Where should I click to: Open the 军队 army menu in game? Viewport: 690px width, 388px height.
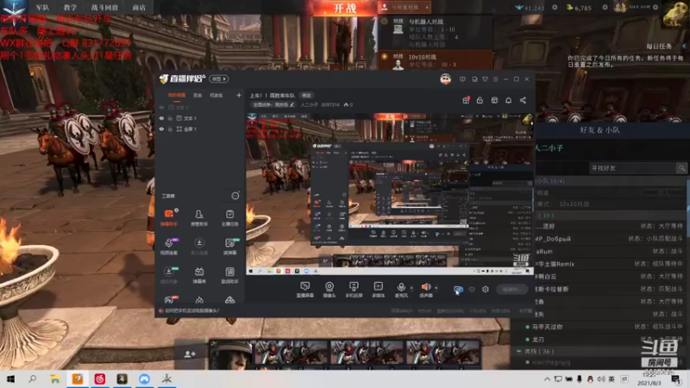[x=42, y=8]
